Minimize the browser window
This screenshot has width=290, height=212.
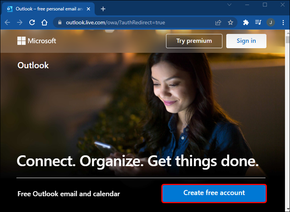[247, 5]
